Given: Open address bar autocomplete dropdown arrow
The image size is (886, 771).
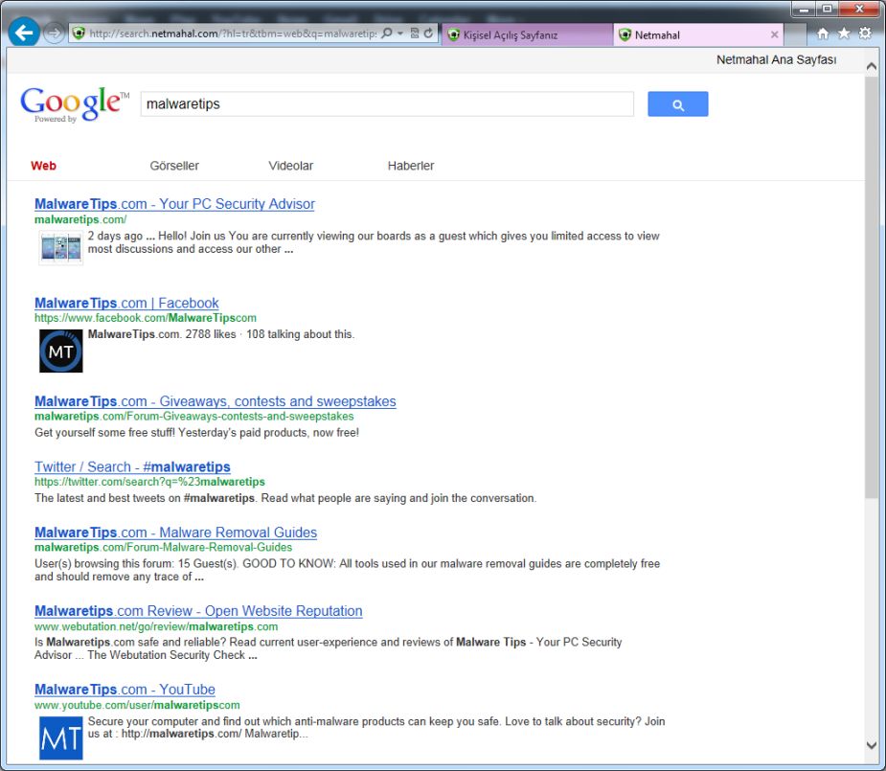Looking at the screenshot, I should pos(400,34).
